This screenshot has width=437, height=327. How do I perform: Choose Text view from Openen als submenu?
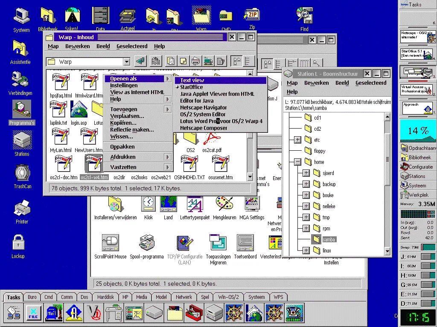pyautogui.click(x=221, y=80)
